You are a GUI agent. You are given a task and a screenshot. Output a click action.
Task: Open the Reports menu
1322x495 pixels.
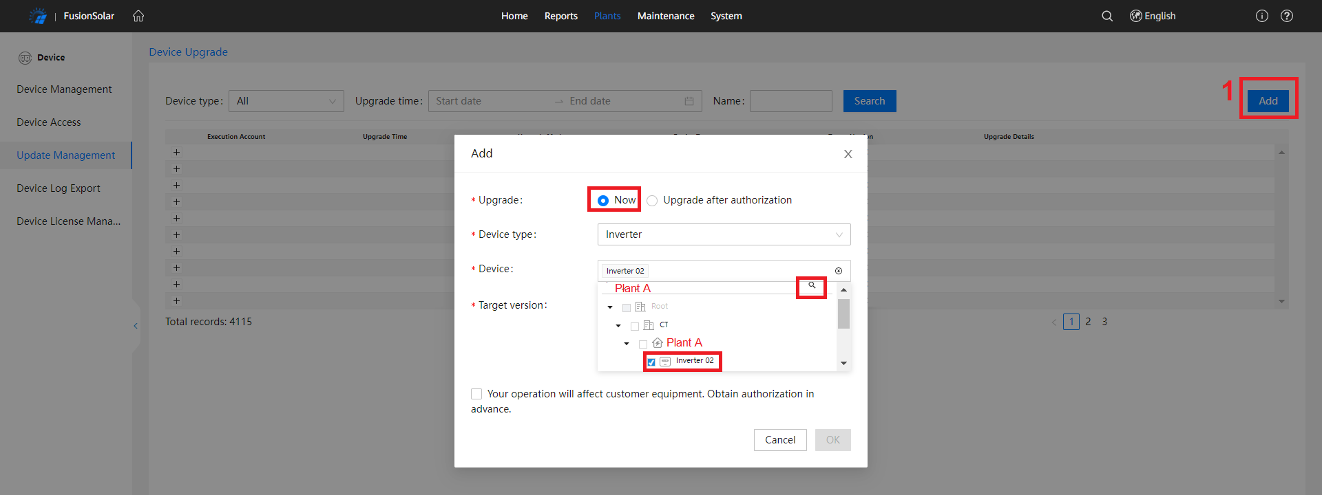pyautogui.click(x=561, y=16)
